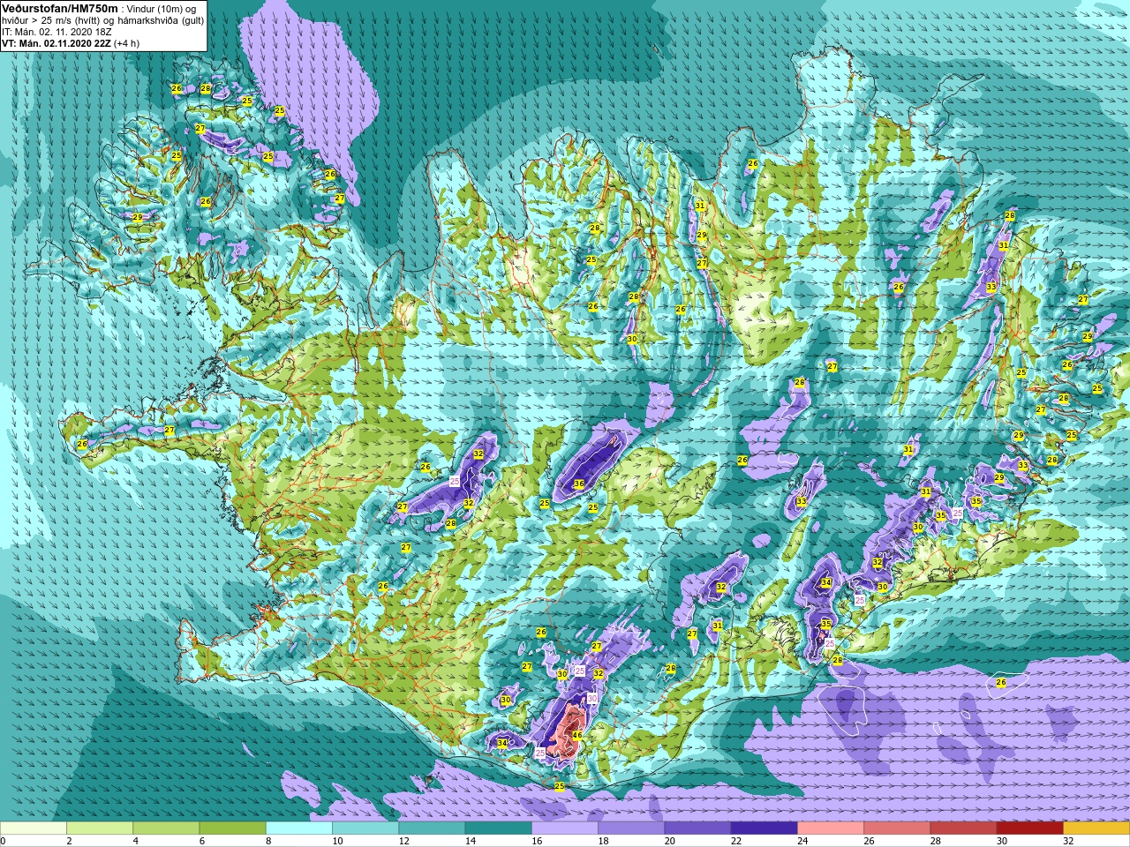Click the legend tick label '0'
1130x847 pixels.
(x=4, y=841)
